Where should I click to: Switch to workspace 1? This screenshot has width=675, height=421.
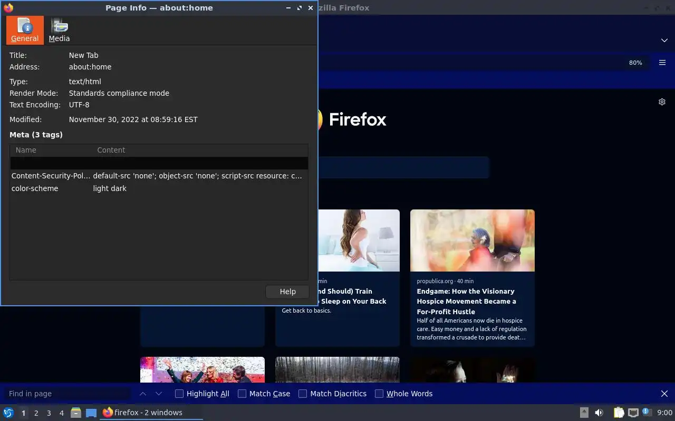point(23,413)
